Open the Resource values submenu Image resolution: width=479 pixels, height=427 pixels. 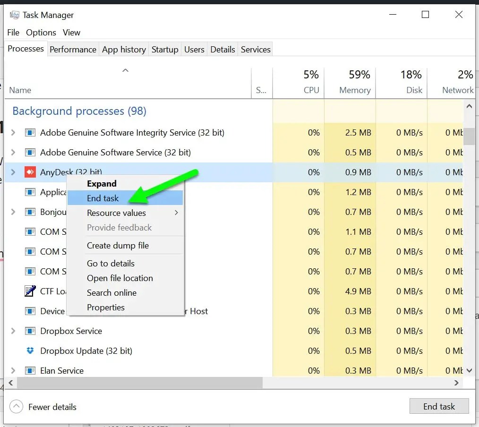[116, 213]
